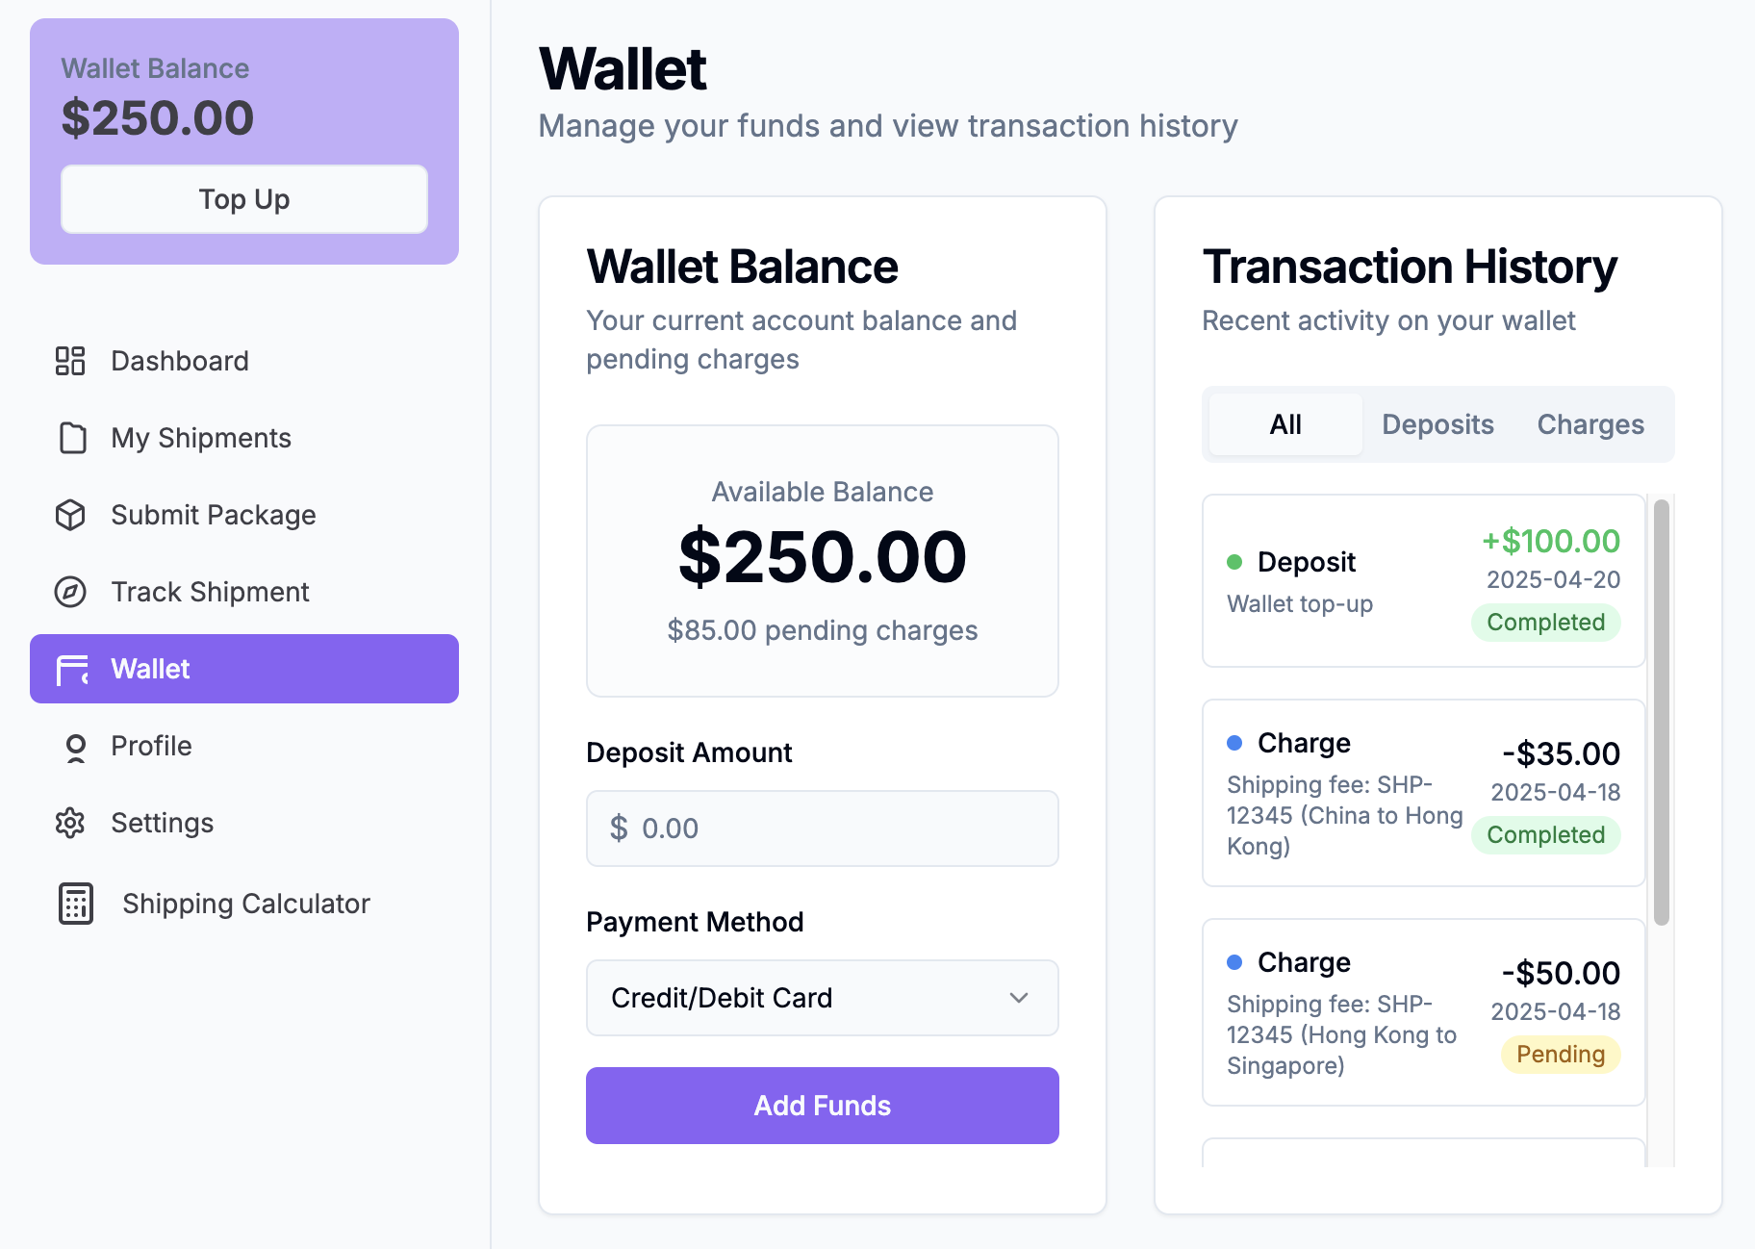Click the Dashboard grid icon
Viewport: 1755px width, 1249px height.
pyautogui.click(x=70, y=361)
